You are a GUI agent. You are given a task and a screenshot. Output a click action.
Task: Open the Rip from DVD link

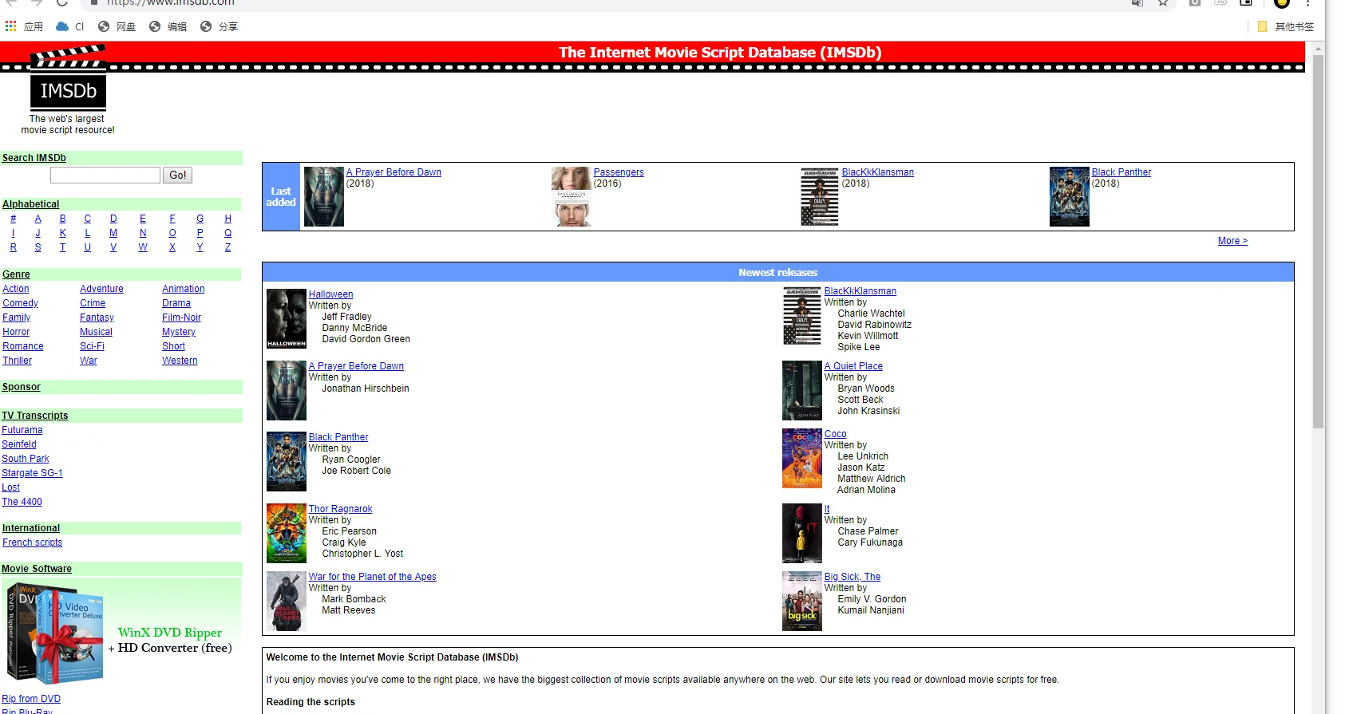coord(31,699)
